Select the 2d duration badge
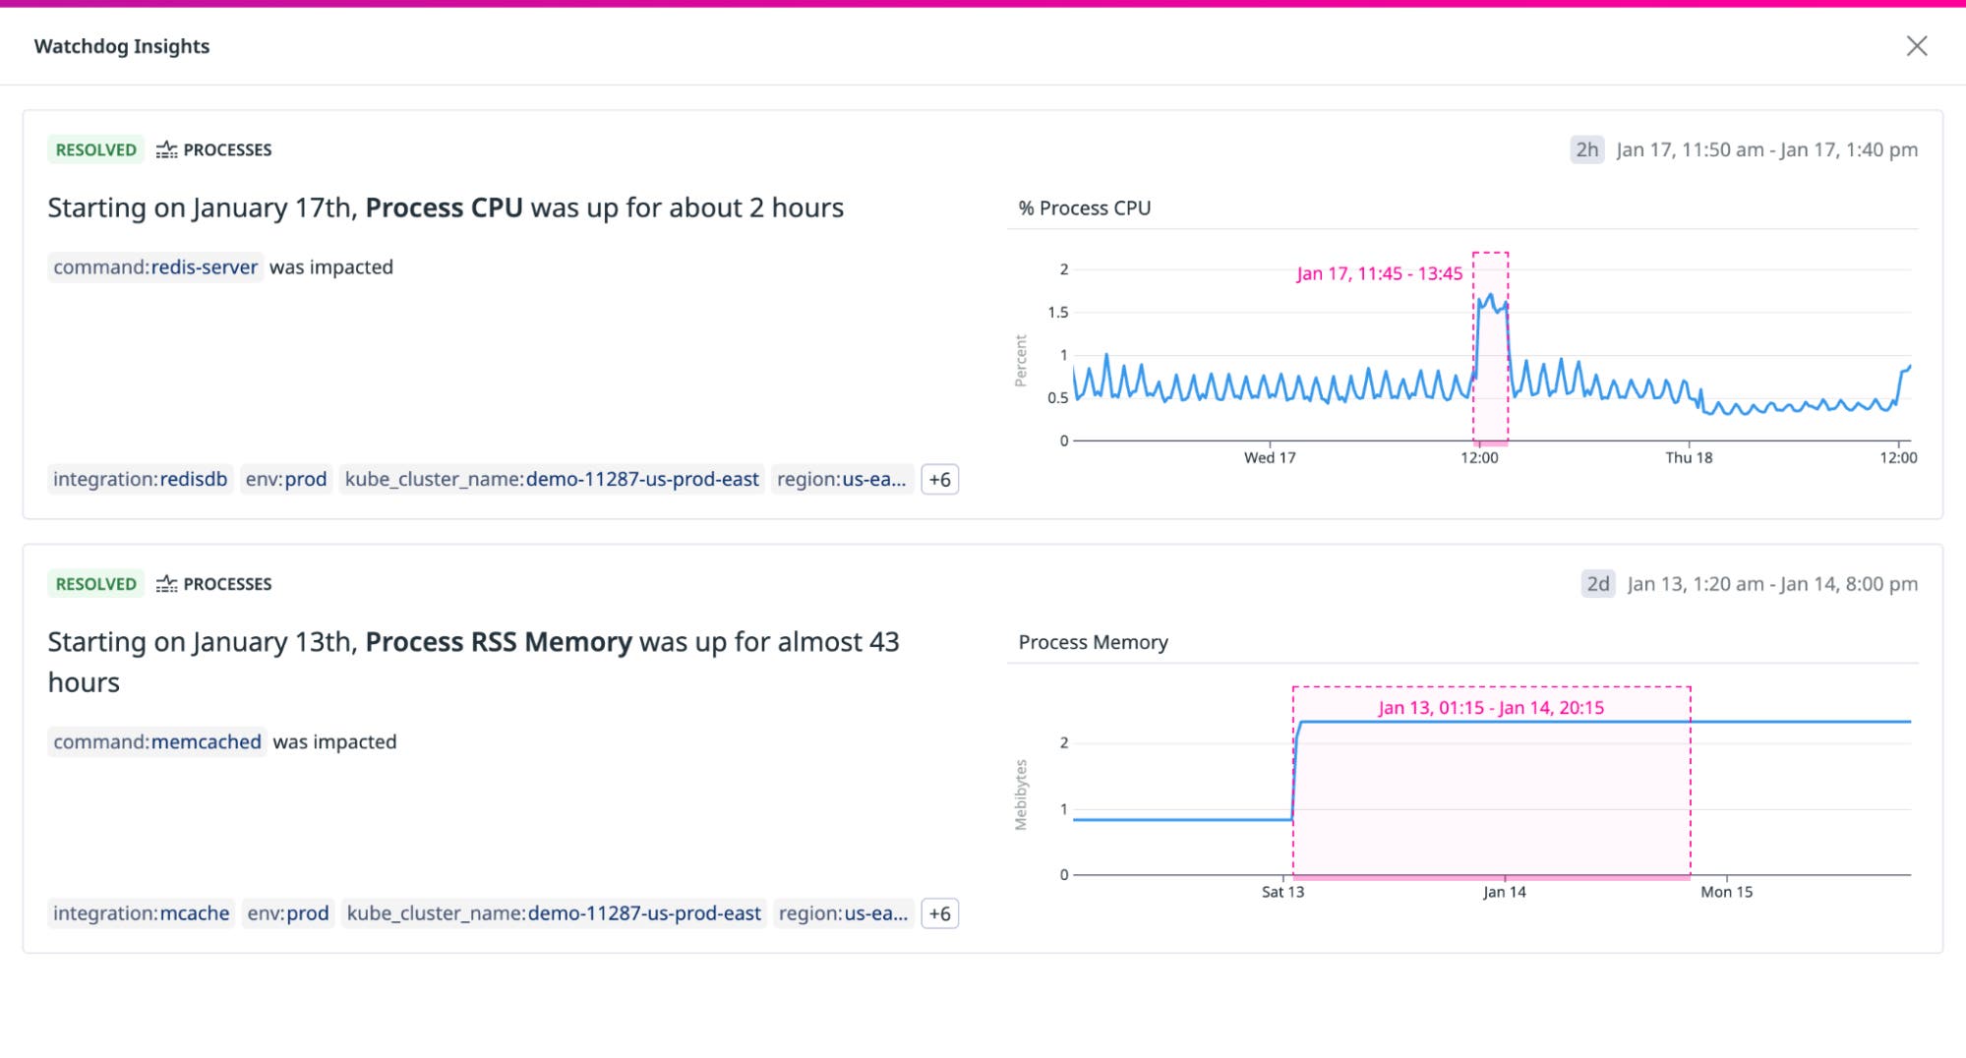Screen dimensions: 1966x1058 coord(1598,583)
